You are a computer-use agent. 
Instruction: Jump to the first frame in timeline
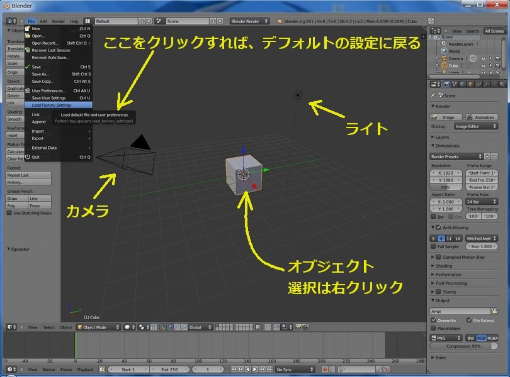point(234,369)
